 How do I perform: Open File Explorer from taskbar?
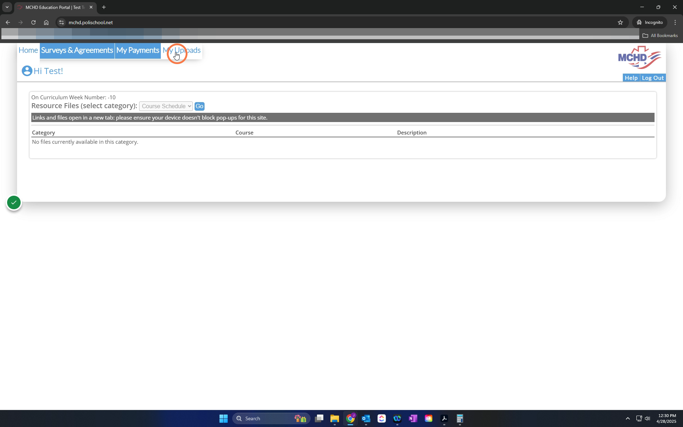coord(335,418)
